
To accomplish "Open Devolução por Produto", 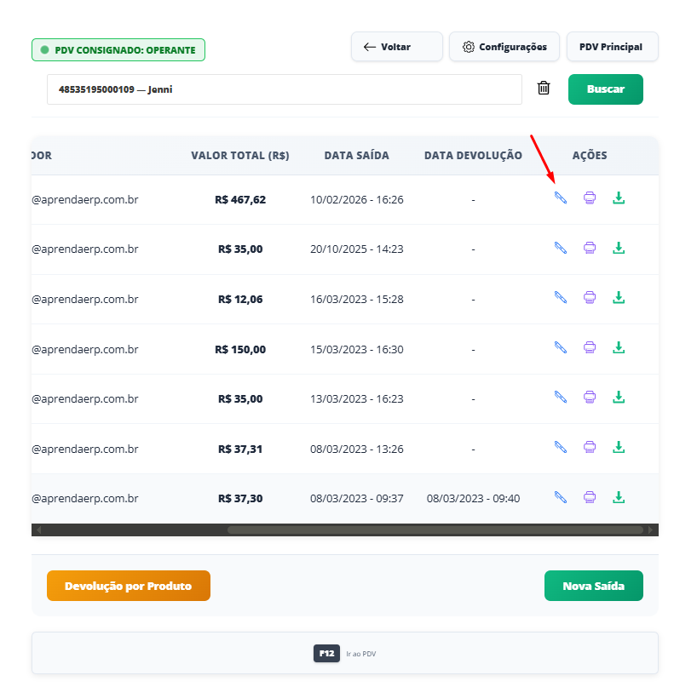I will [129, 586].
